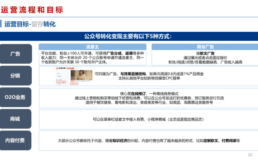258x163 pixels.
Task: Click the O2O 在线预订 description box
Action: coord(149,98)
